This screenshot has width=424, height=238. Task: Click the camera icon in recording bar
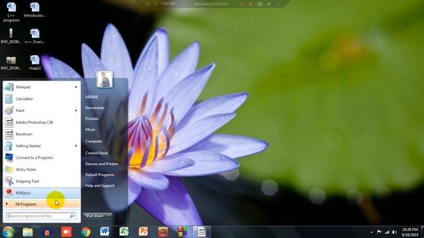click(x=260, y=4)
